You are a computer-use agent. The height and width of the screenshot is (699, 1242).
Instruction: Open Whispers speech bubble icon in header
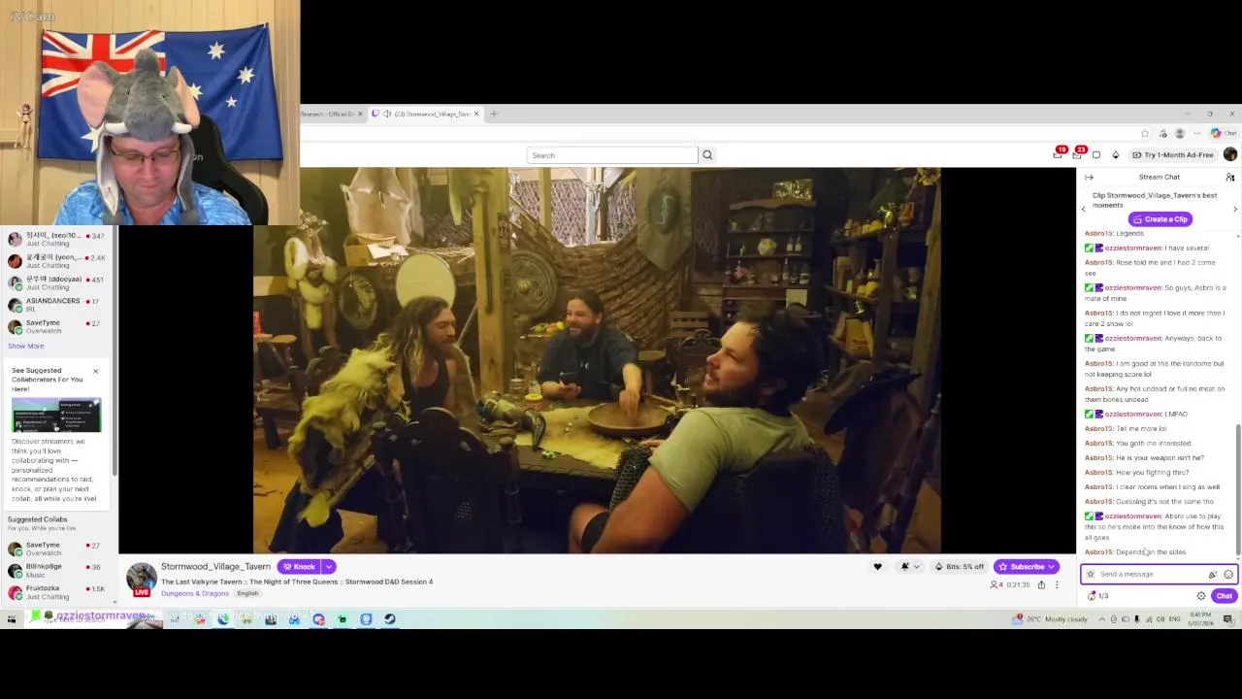(1096, 155)
